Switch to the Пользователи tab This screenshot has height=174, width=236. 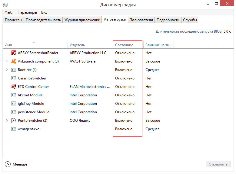[x=141, y=20]
